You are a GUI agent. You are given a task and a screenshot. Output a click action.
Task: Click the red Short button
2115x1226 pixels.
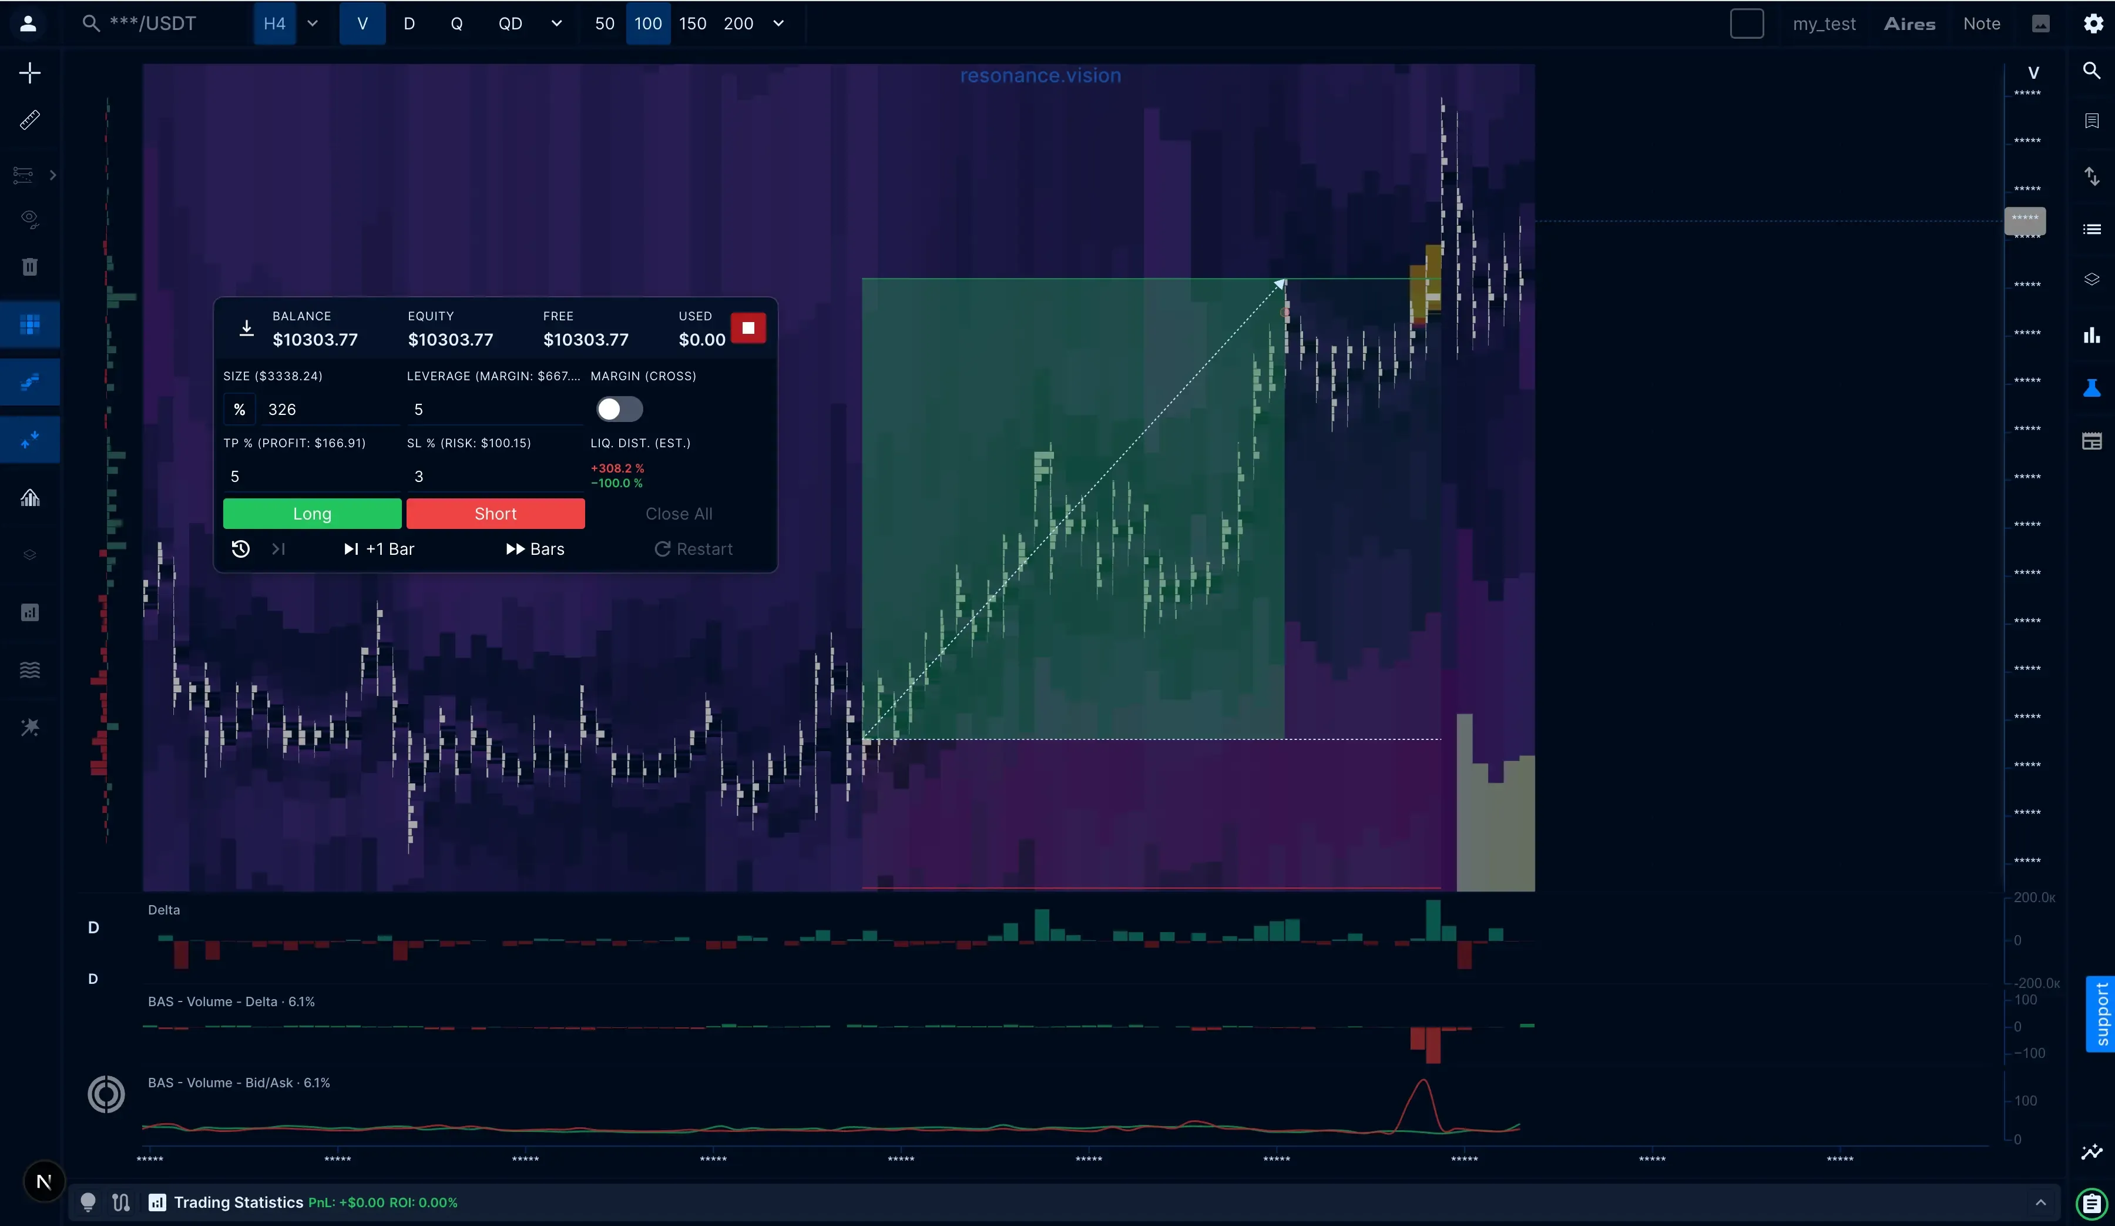pyautogui.click(x=495, y=514)
